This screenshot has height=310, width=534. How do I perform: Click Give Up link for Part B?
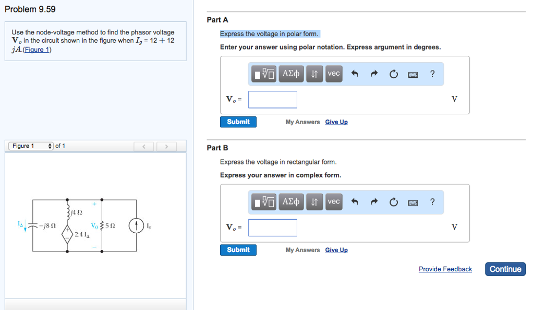pyautogui.click(x=336, y=250)
